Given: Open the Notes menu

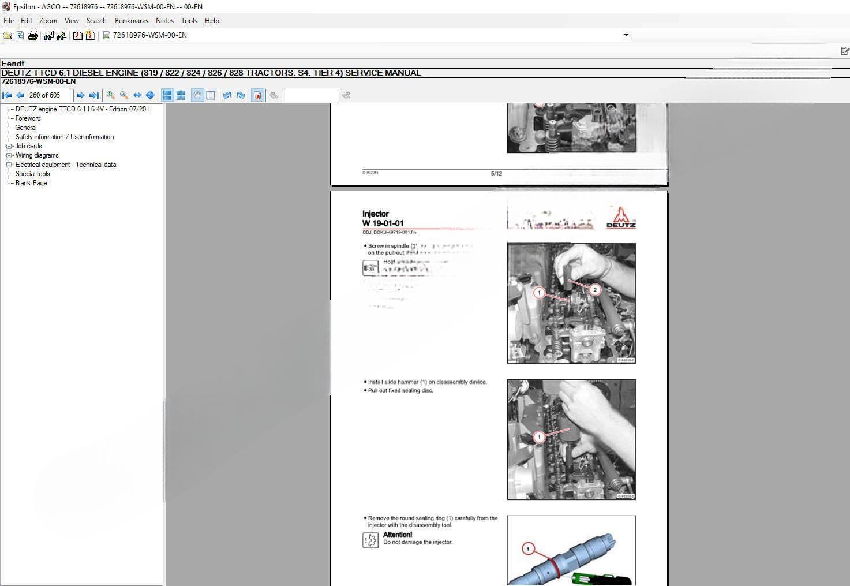Looking at the screenshot, I should (164, 21).
